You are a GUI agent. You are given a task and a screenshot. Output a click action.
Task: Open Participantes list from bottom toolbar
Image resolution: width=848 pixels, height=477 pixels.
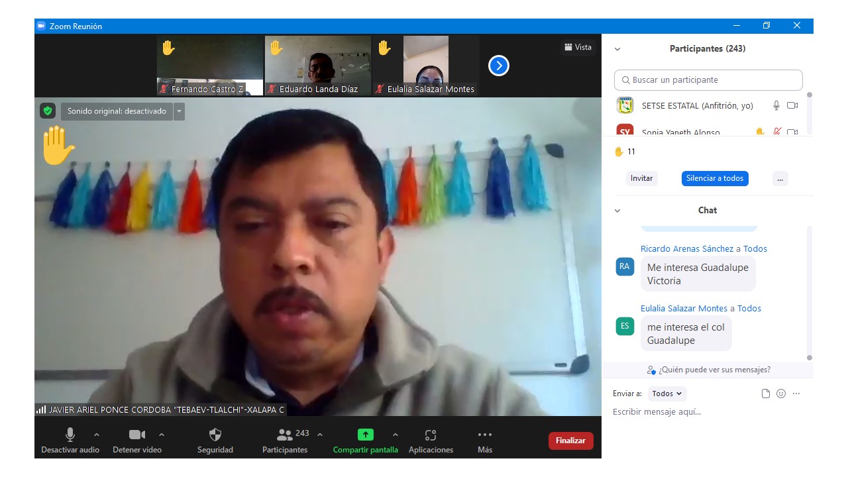pos(285,435)
